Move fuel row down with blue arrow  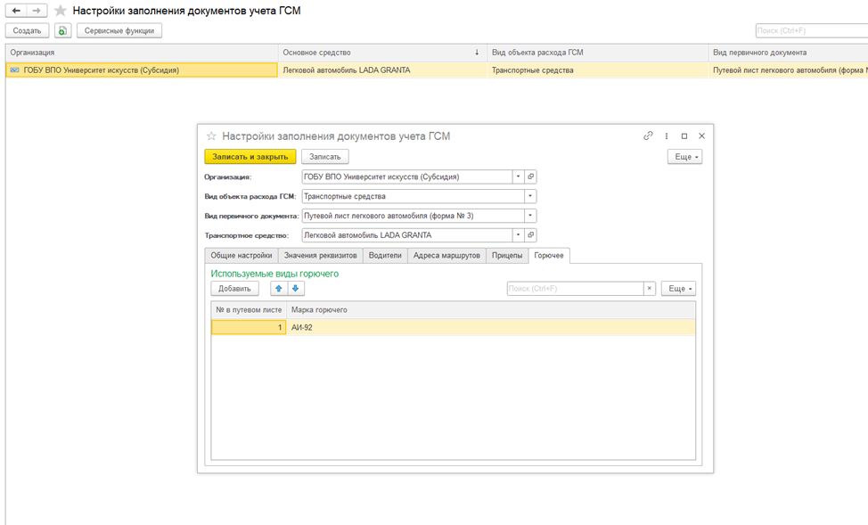pyautogui.click(x=296, y=289)
